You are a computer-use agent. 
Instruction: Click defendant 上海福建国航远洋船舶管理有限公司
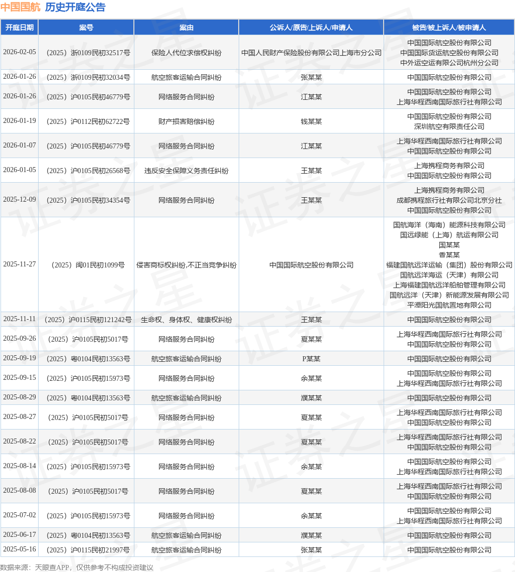tap(449, 285)
